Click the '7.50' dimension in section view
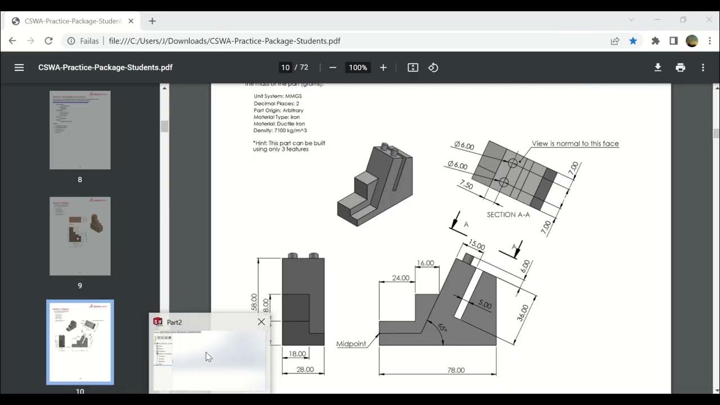This screenshot has height=405, width=720. pyautogui.click(x=465, y=186)
